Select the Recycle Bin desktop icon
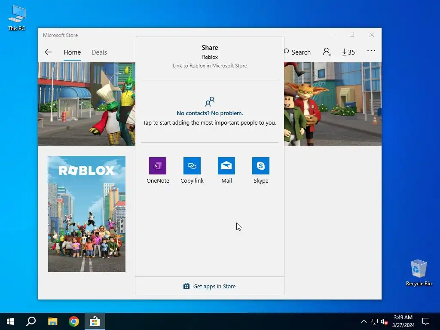This screenshot has width=440, height=330. 419,273
